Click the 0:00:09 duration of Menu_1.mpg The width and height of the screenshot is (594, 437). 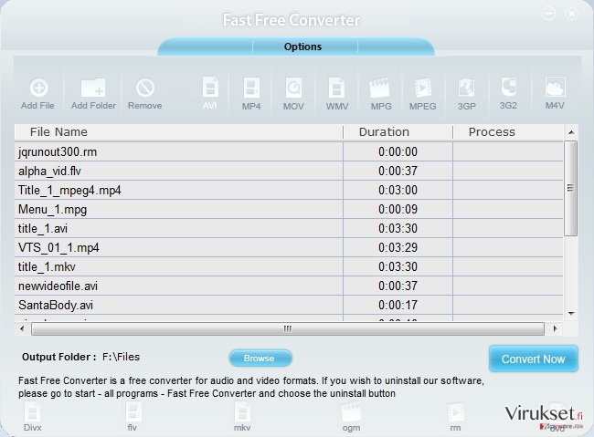coord(398,209)
